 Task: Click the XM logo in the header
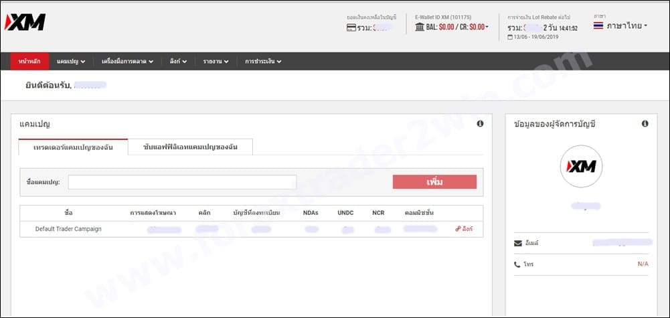(25, 22)
